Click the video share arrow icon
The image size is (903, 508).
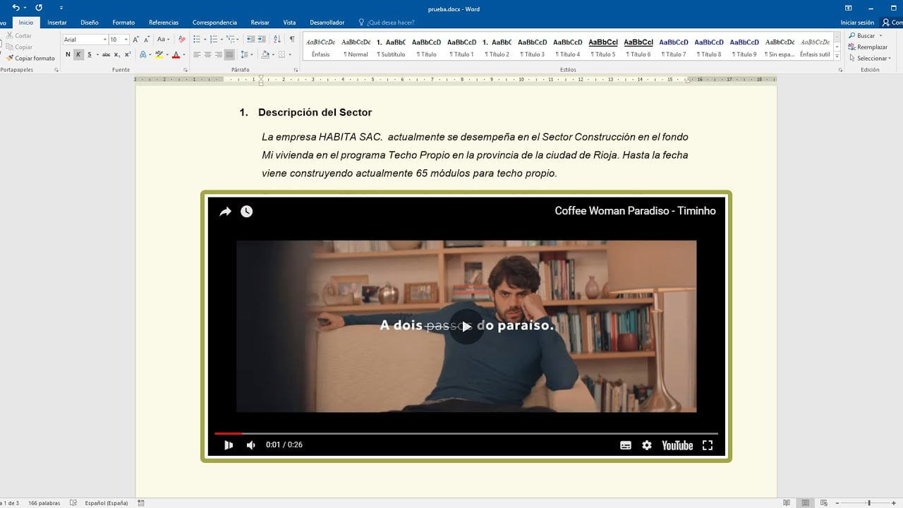225,211
